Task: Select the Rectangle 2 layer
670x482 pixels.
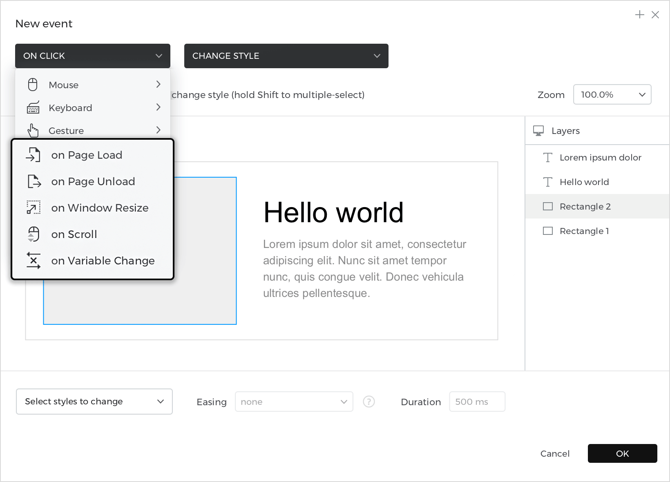Action: pyautogui.click(x=597, y=207)
